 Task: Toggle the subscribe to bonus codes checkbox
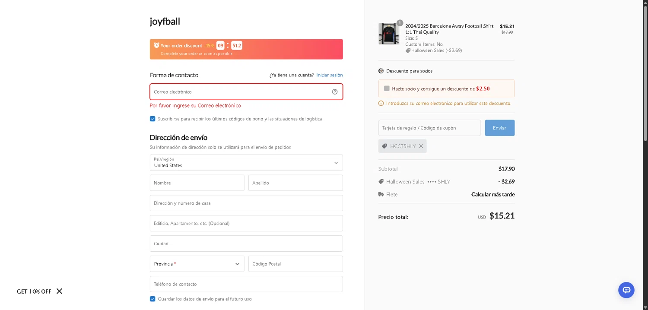click(x=152, y=119)
